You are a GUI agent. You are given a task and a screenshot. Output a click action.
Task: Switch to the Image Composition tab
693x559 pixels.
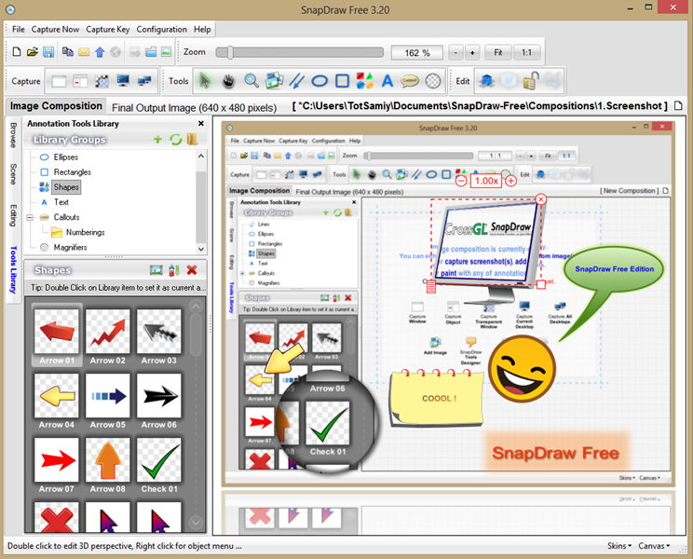pyautogui.click(x=56, y=106)
